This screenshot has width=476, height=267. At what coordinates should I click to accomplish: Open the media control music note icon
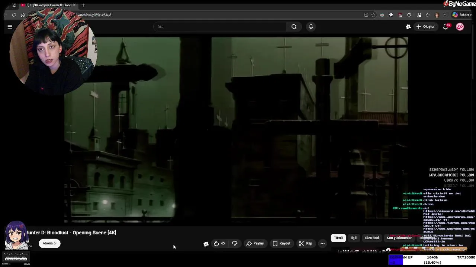tap(419, 15)
